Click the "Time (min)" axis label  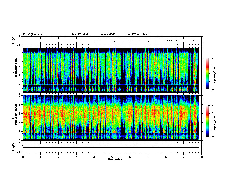click(115, 160)
